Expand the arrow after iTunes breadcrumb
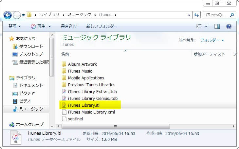This screenshot has width=239, height=149. (x=115, y=15)
